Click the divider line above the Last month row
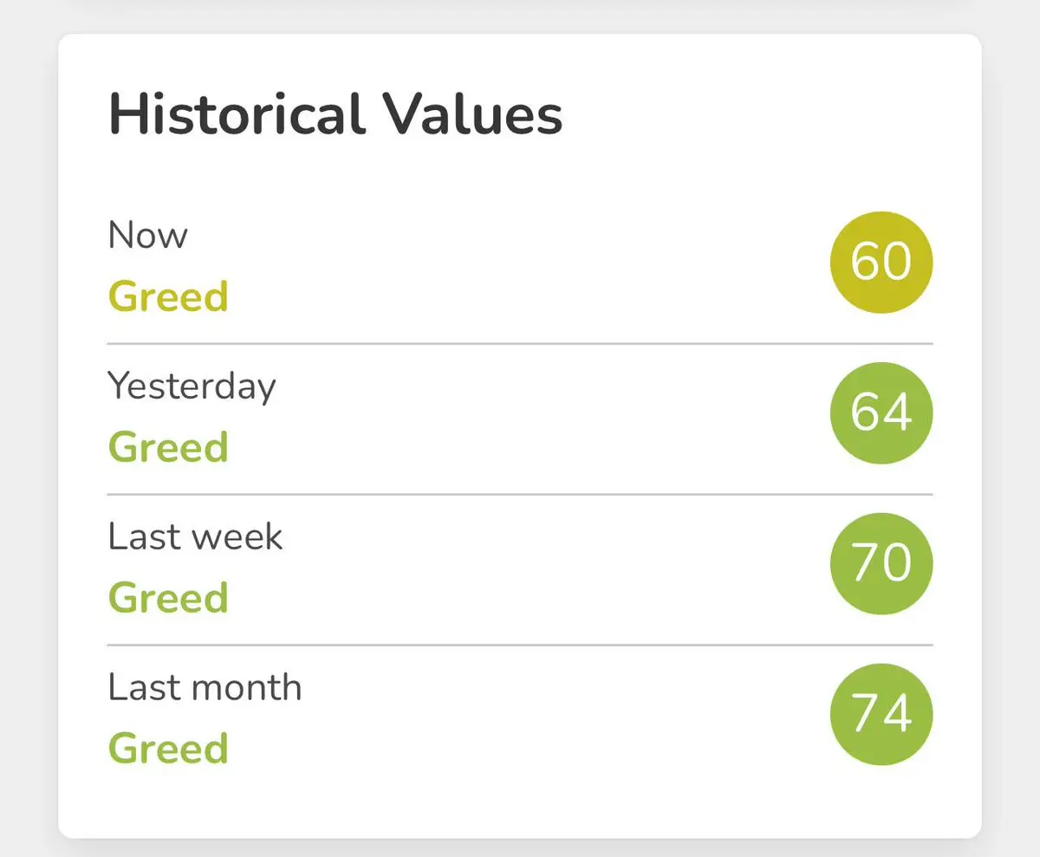This screenshot has height=857, width=1040. click(x=520, y=646)
